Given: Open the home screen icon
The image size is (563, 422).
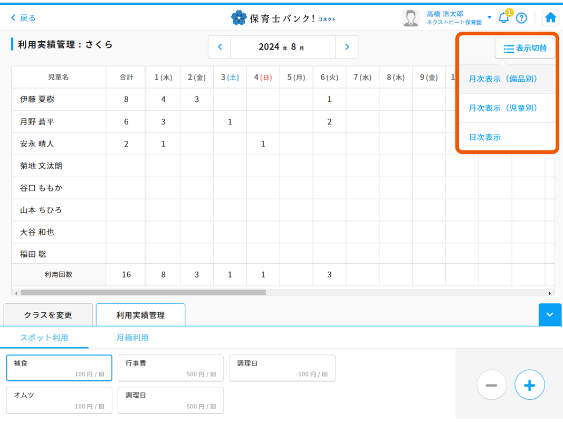Looking at the screenshot, I should (550, 17).
